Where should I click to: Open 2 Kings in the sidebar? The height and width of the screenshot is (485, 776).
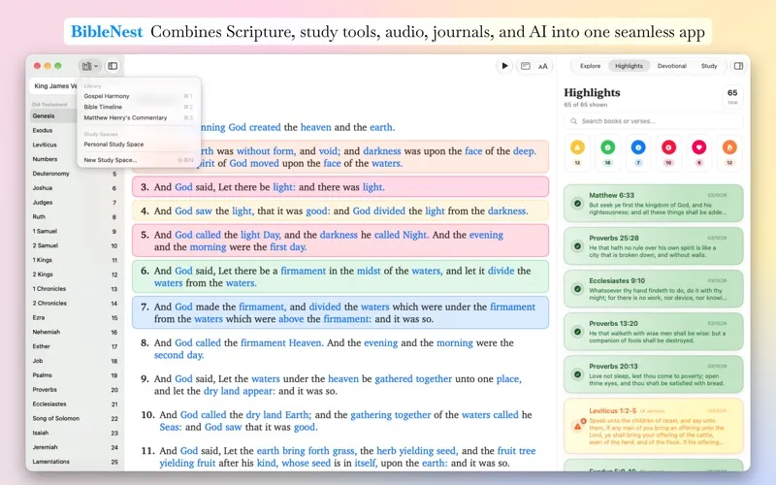point(75,275)
